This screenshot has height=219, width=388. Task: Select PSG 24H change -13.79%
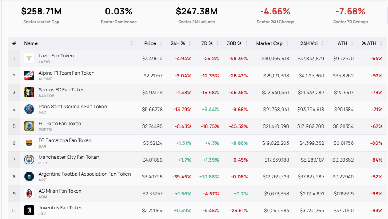pos(182,109)
